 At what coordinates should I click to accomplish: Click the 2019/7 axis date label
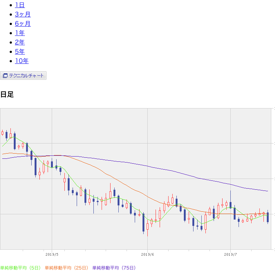230,255
